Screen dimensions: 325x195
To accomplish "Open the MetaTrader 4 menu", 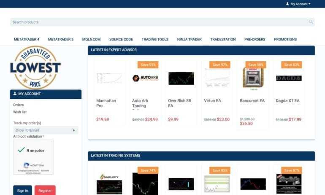I will tap(27, 39).
